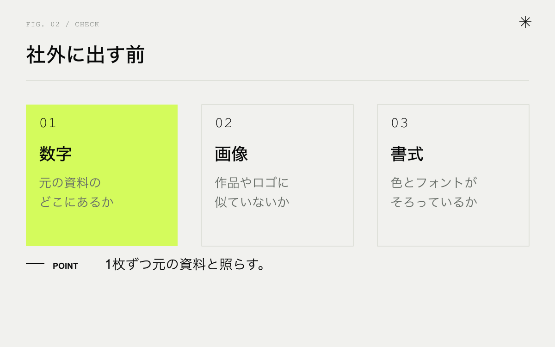This screenshot has width=555, height=347.
Task: Click the text 似ていないか
Action: [252, 202]
